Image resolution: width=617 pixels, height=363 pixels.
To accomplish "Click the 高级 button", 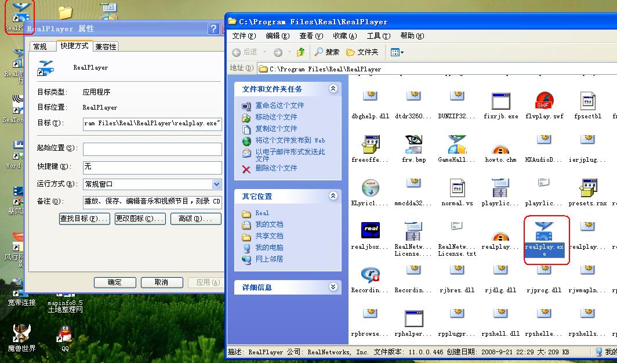I will point(195,219).
